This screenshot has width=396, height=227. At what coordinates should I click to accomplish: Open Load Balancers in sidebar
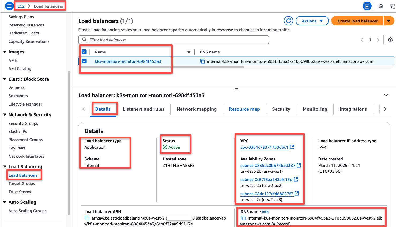click(x=23, y=175)
